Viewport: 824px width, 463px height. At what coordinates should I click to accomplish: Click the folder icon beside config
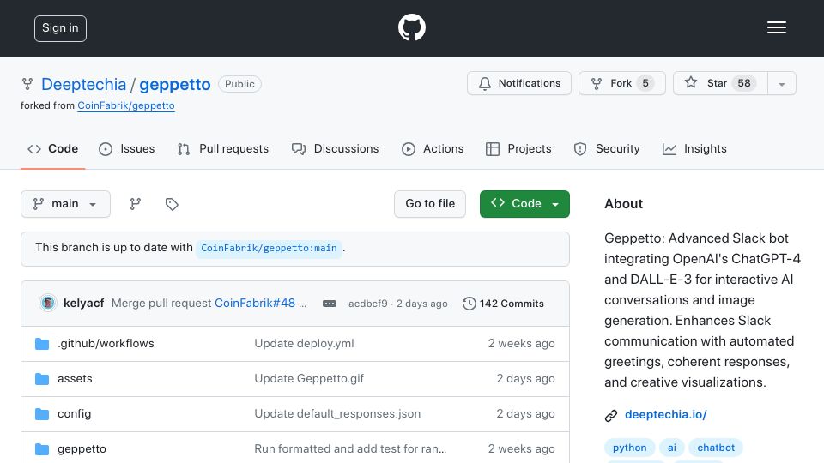coord(42,414)
